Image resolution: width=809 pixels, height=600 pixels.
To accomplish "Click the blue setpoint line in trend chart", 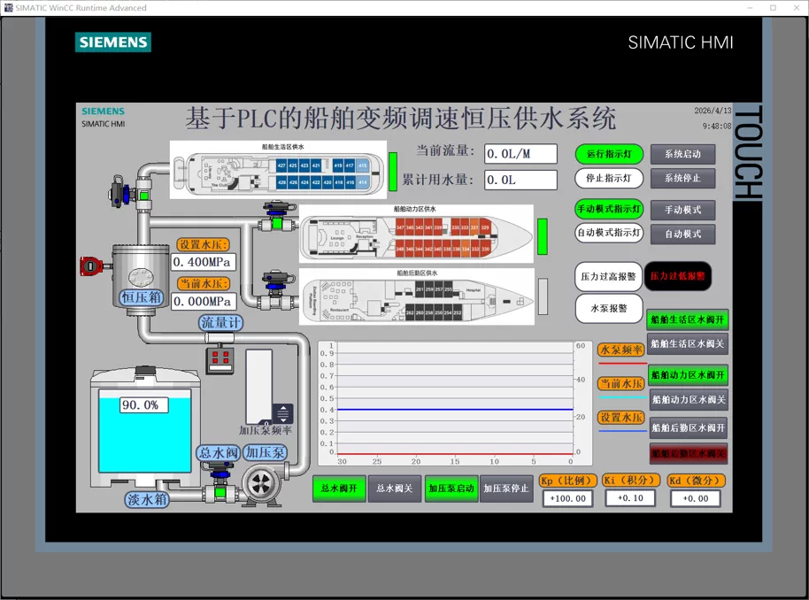I will tap(455, 409).
